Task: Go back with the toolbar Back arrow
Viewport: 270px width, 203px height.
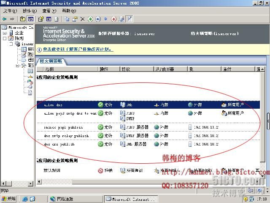Action: 5,19
